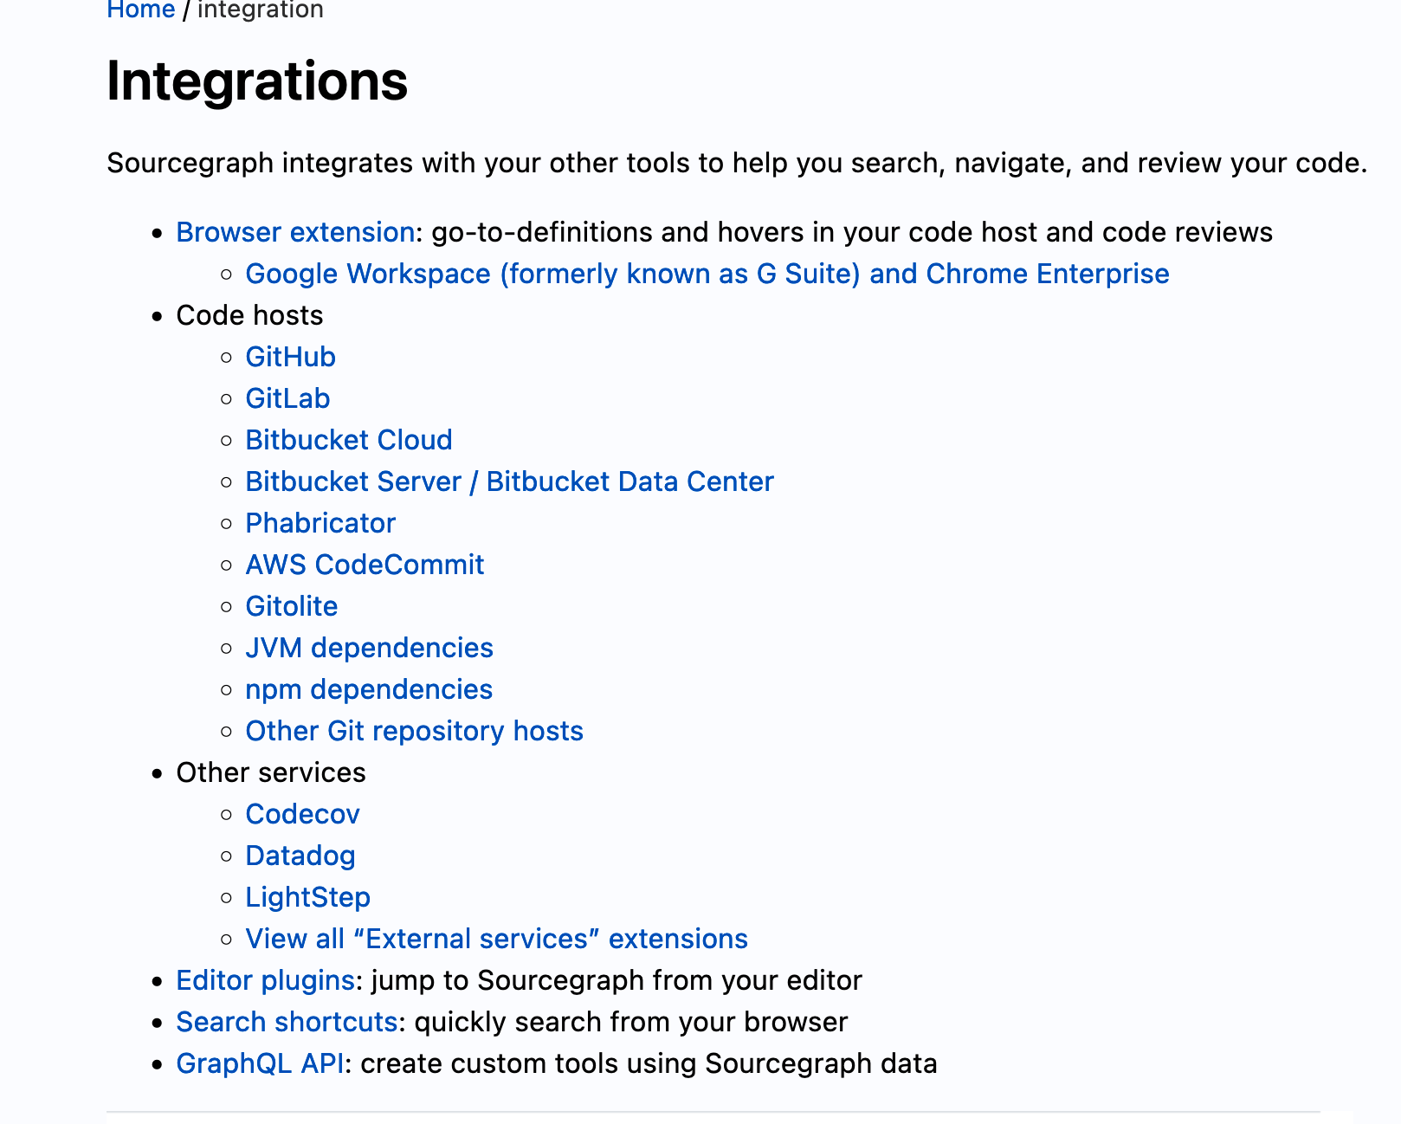Open View all "External services" extensions link

pyautogui.click(x=496, y=939)
